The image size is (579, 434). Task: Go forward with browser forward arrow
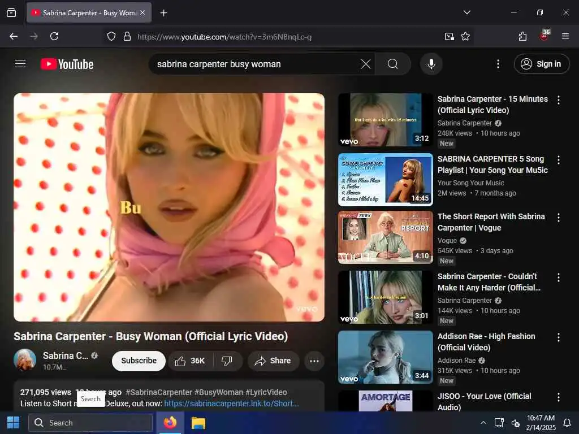click(34, 36)
